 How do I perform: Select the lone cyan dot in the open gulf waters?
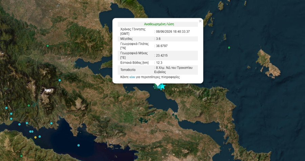pyautogui.click(x=79, y=145)
